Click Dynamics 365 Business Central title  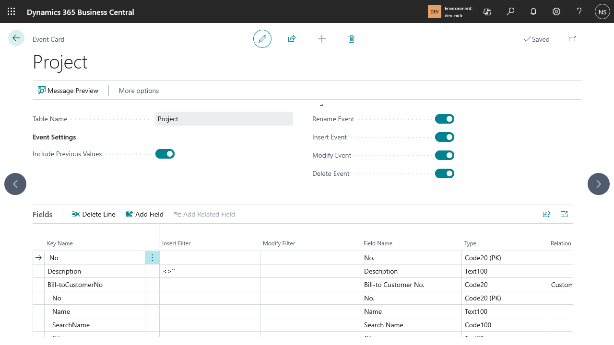tap(81, 12)
